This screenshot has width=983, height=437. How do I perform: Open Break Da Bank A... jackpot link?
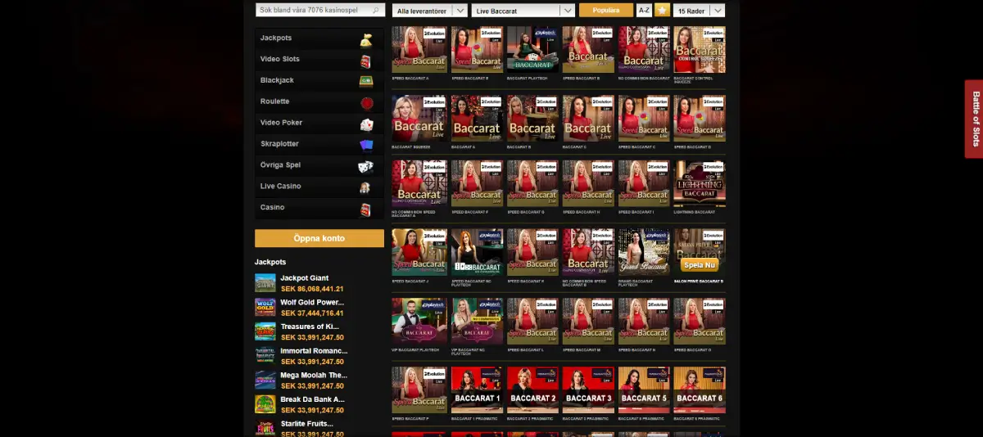pos(312,399)
